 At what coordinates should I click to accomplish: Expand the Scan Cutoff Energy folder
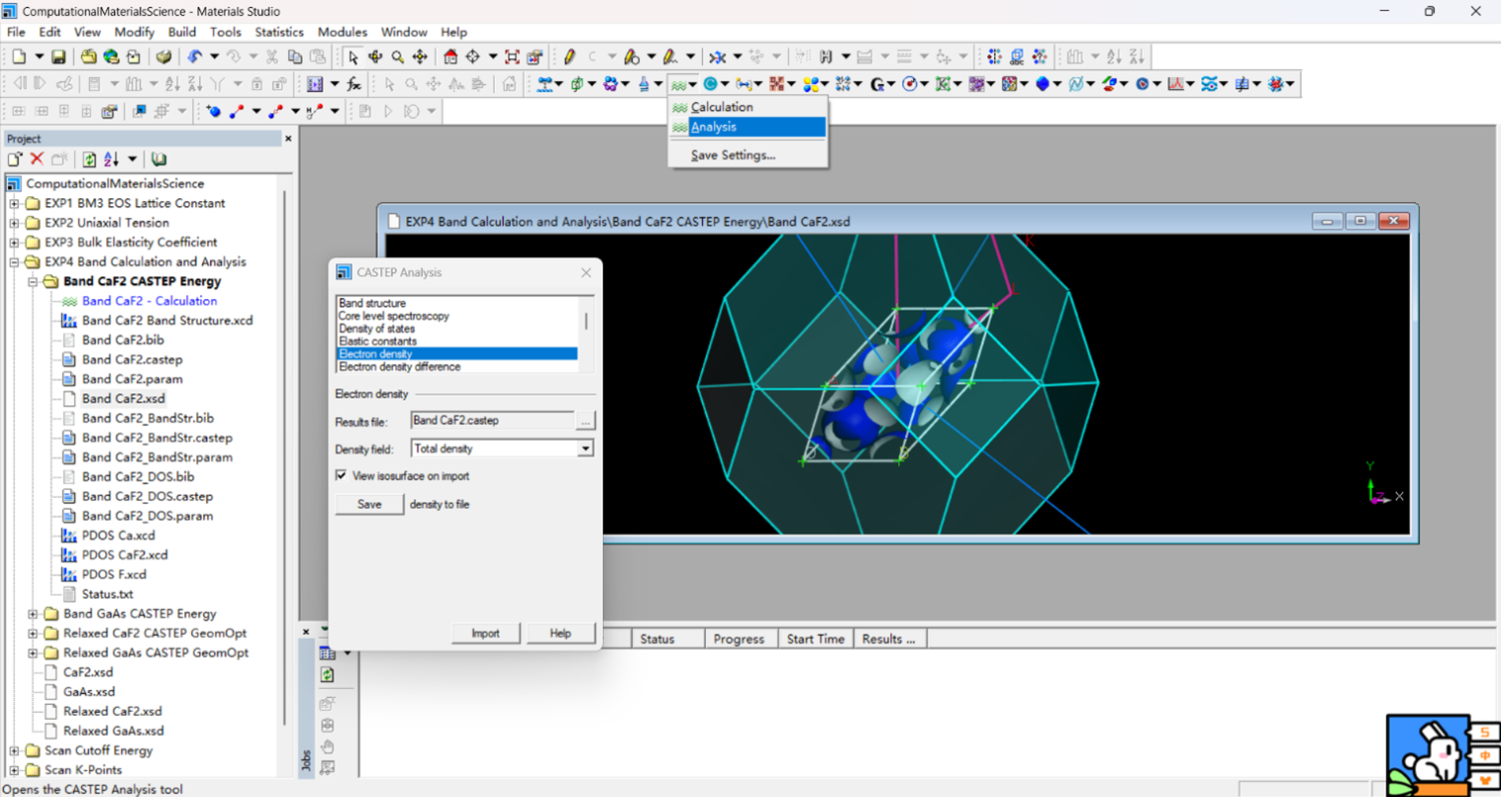pos(15,750)
